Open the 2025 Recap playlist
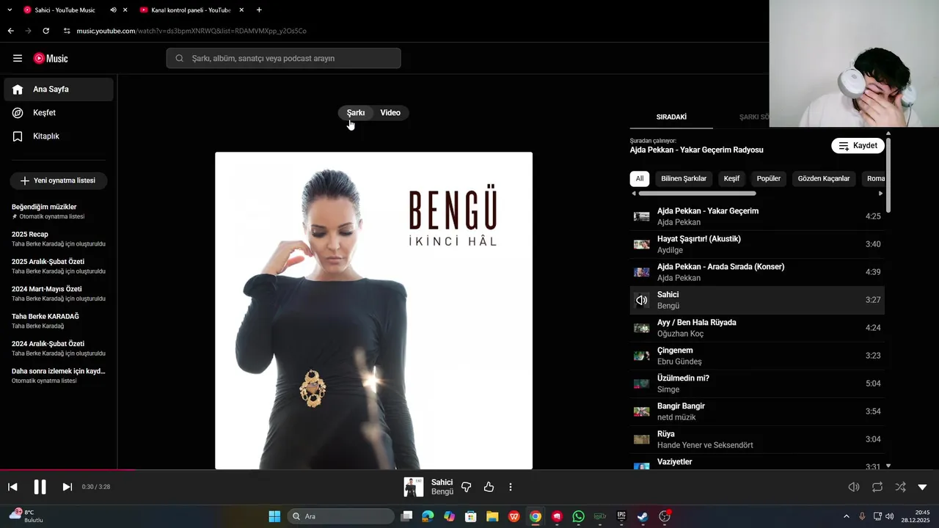939x528 pixels. click(59, 238)
